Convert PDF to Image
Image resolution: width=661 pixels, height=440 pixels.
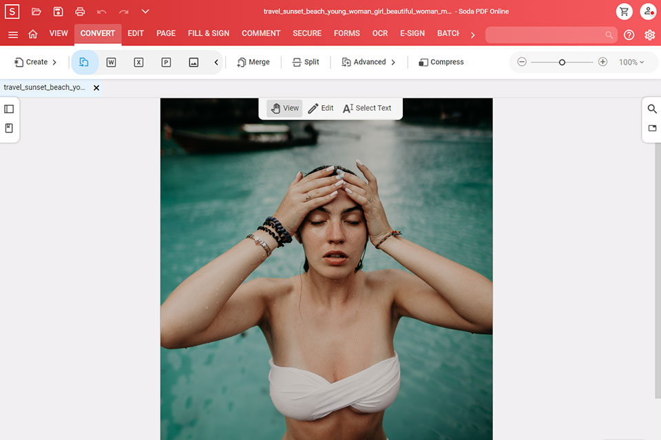tap(193, 63)
